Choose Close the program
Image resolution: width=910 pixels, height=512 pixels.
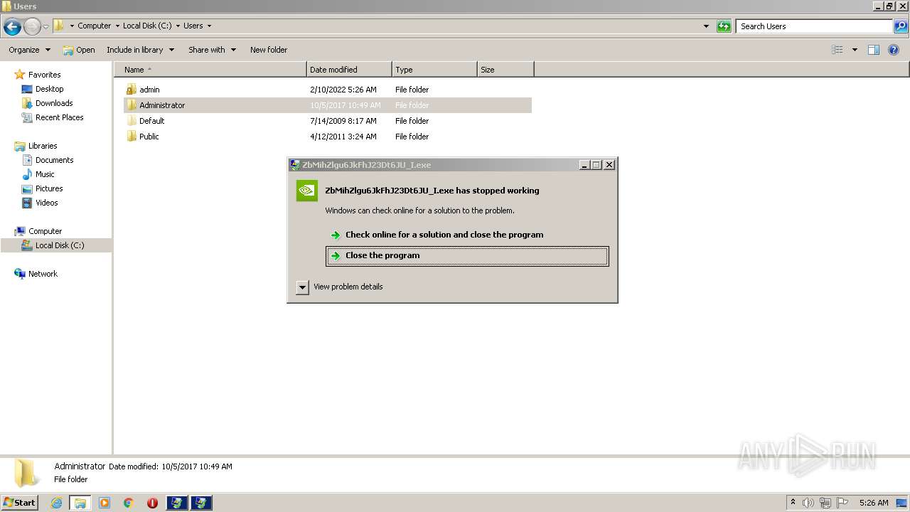(x=467, y=256)
